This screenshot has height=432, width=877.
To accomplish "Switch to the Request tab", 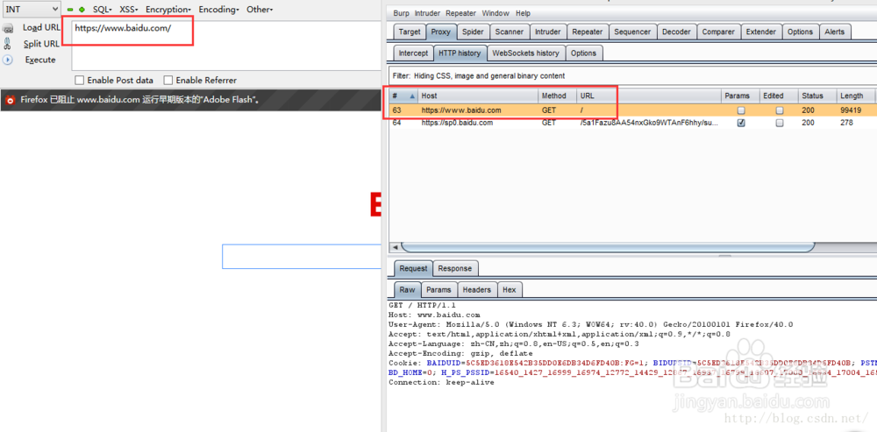I will point(413,268).
